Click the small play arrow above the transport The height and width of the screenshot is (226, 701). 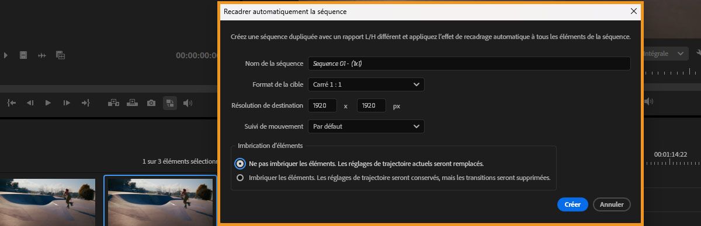pos(6,55)
